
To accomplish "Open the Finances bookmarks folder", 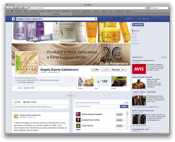I will [76, 11].
